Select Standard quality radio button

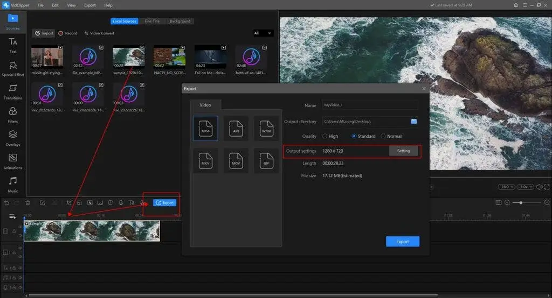[354, 136]
